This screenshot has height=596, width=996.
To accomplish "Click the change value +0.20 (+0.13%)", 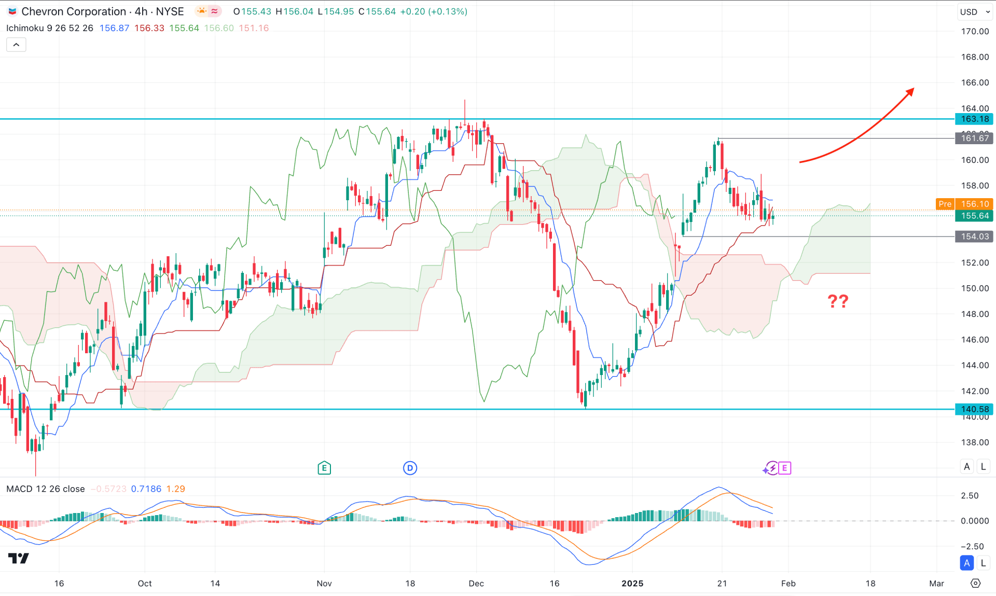I will pos(434,11).
